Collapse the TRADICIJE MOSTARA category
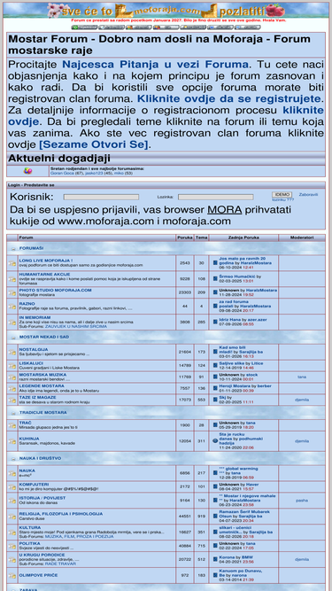332x591 pixels. (12, 413)
